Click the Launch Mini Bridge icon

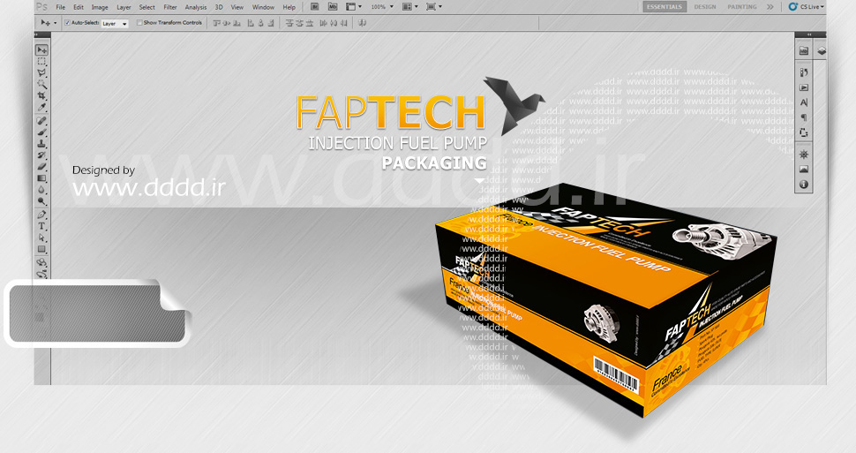click(x=333, y=7)
